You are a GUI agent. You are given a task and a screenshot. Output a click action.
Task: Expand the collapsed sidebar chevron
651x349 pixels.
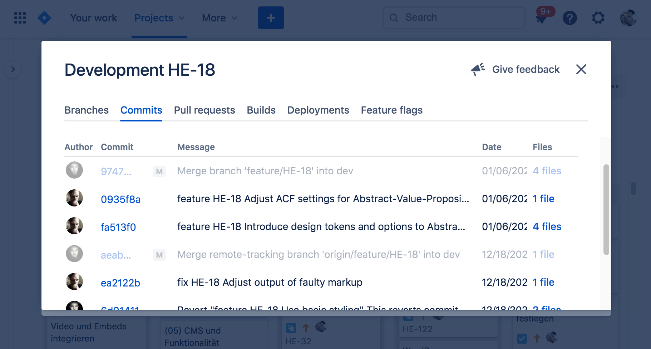pyautogui.click(x=13, y=69)
